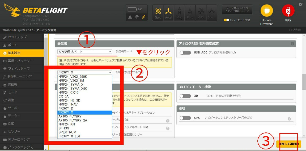Click the Betaflight bee logo
This screenshot has height=151, width=306.
pyautogui.click(x=12, y=10)
